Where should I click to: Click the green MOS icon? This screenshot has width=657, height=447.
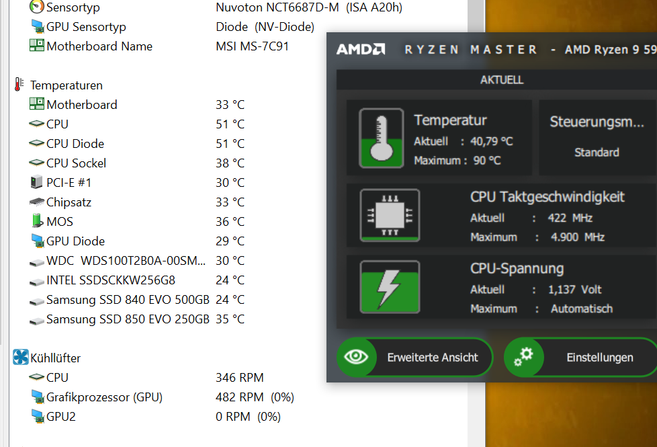pos(38,221)
